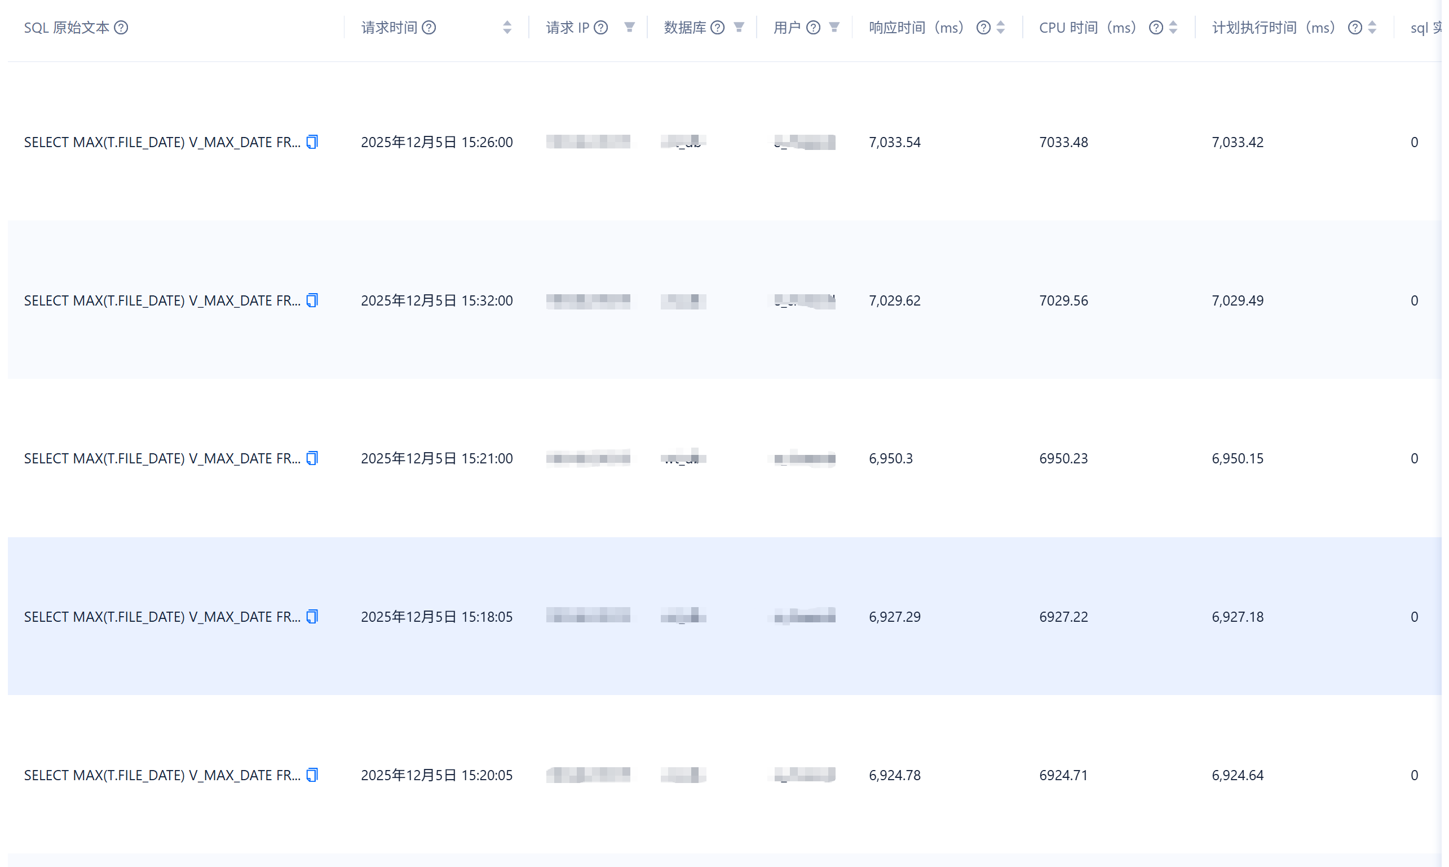Click help icon beside 计划执行时间 header
Screen dimensions: 1449x867
(1355, 28)
